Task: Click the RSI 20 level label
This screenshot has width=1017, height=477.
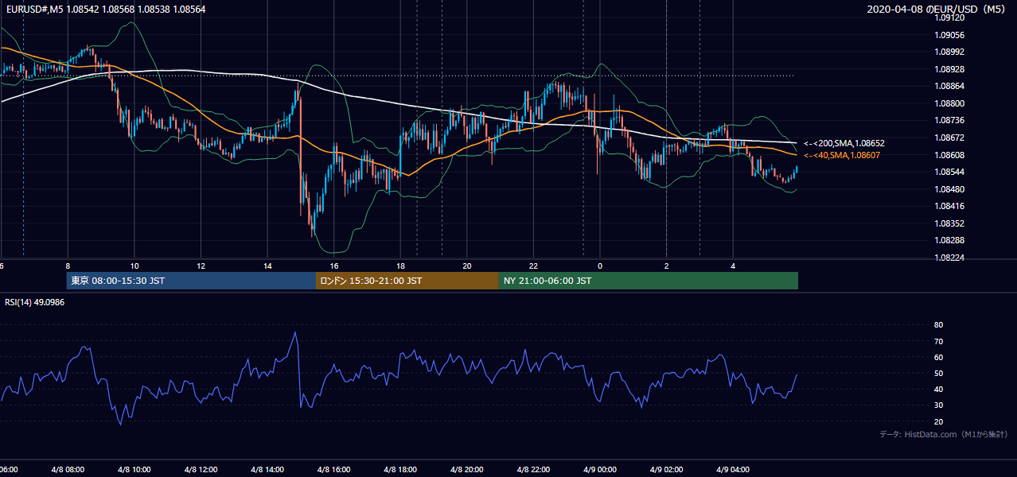Action: tap(938, 421)
